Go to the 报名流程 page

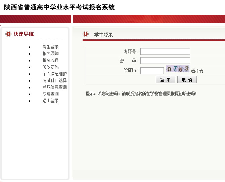[x=50, y=61]
